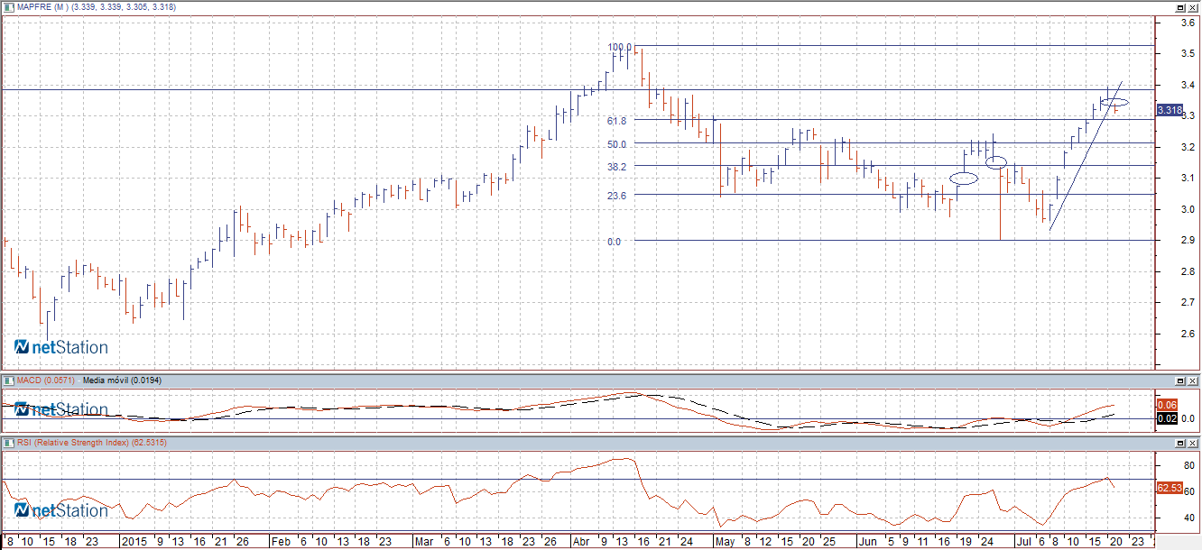Click the Jun label on time axis

pyautogui.click(x=868, y=542)
